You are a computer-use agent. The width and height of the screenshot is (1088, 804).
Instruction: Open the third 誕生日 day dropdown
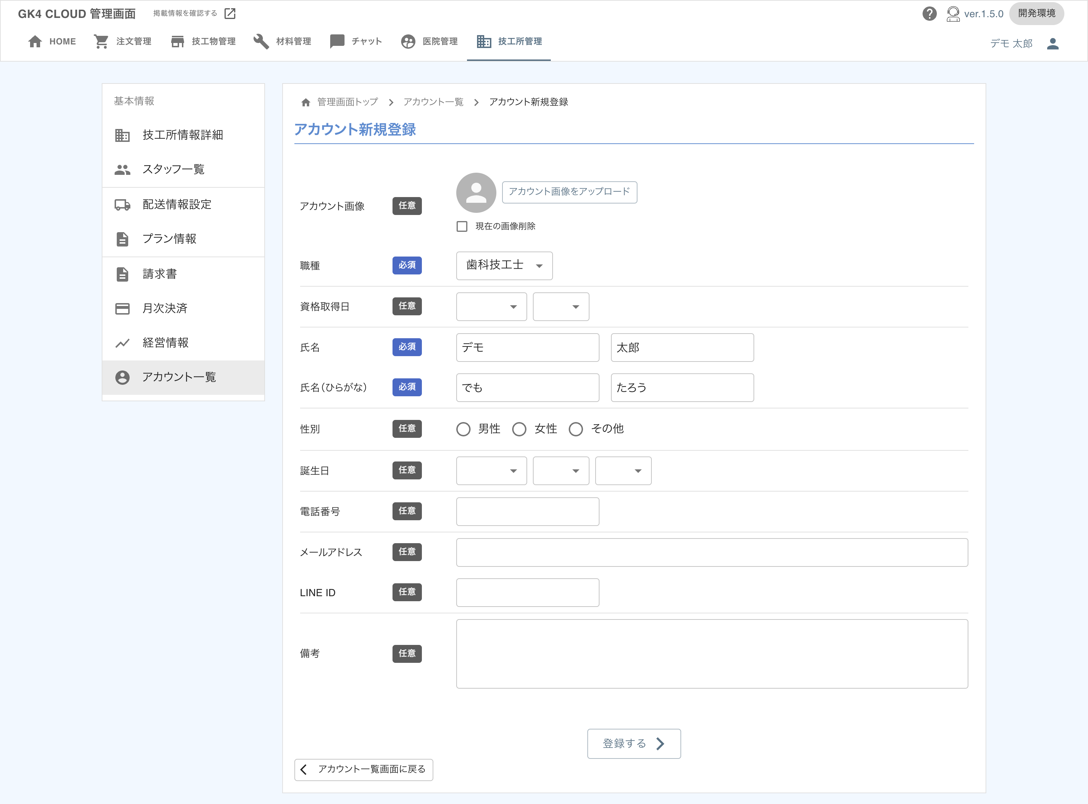point(623,471)
